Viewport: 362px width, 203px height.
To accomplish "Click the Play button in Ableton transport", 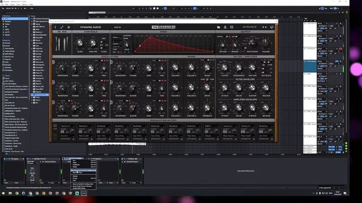I will tap(151, 8).
